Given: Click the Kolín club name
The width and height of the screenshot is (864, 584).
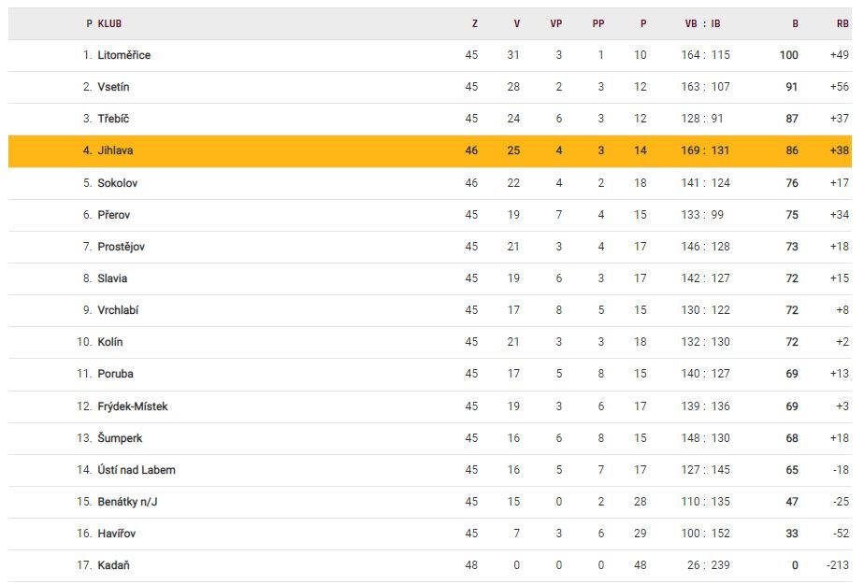Looking at the screenshot, I should coord(110,342).
